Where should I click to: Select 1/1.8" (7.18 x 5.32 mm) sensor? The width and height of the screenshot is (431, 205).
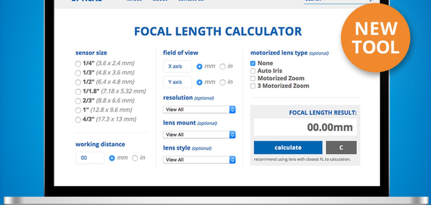pyautogui.click(x=78, y=91)
